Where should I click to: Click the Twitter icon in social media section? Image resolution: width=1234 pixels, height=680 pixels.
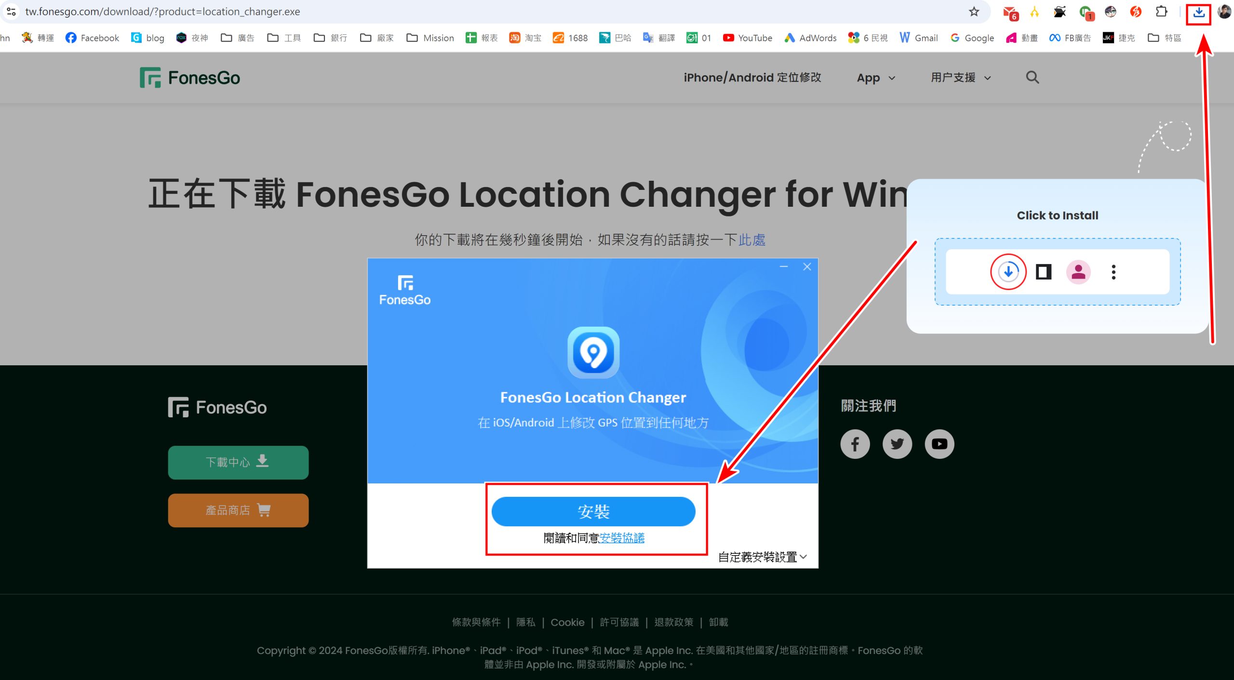(x=898, y=443)
